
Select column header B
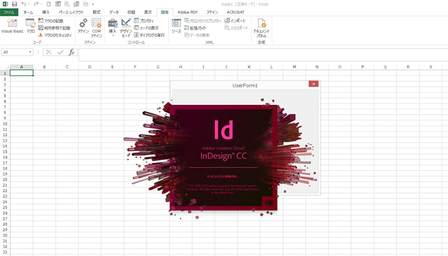(x=44, y=67)
